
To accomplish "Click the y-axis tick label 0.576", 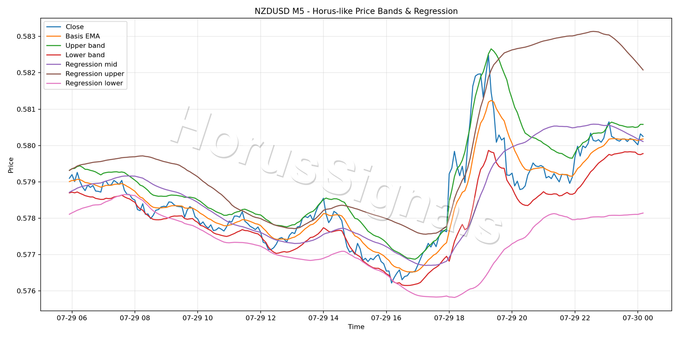I will 26,291.
